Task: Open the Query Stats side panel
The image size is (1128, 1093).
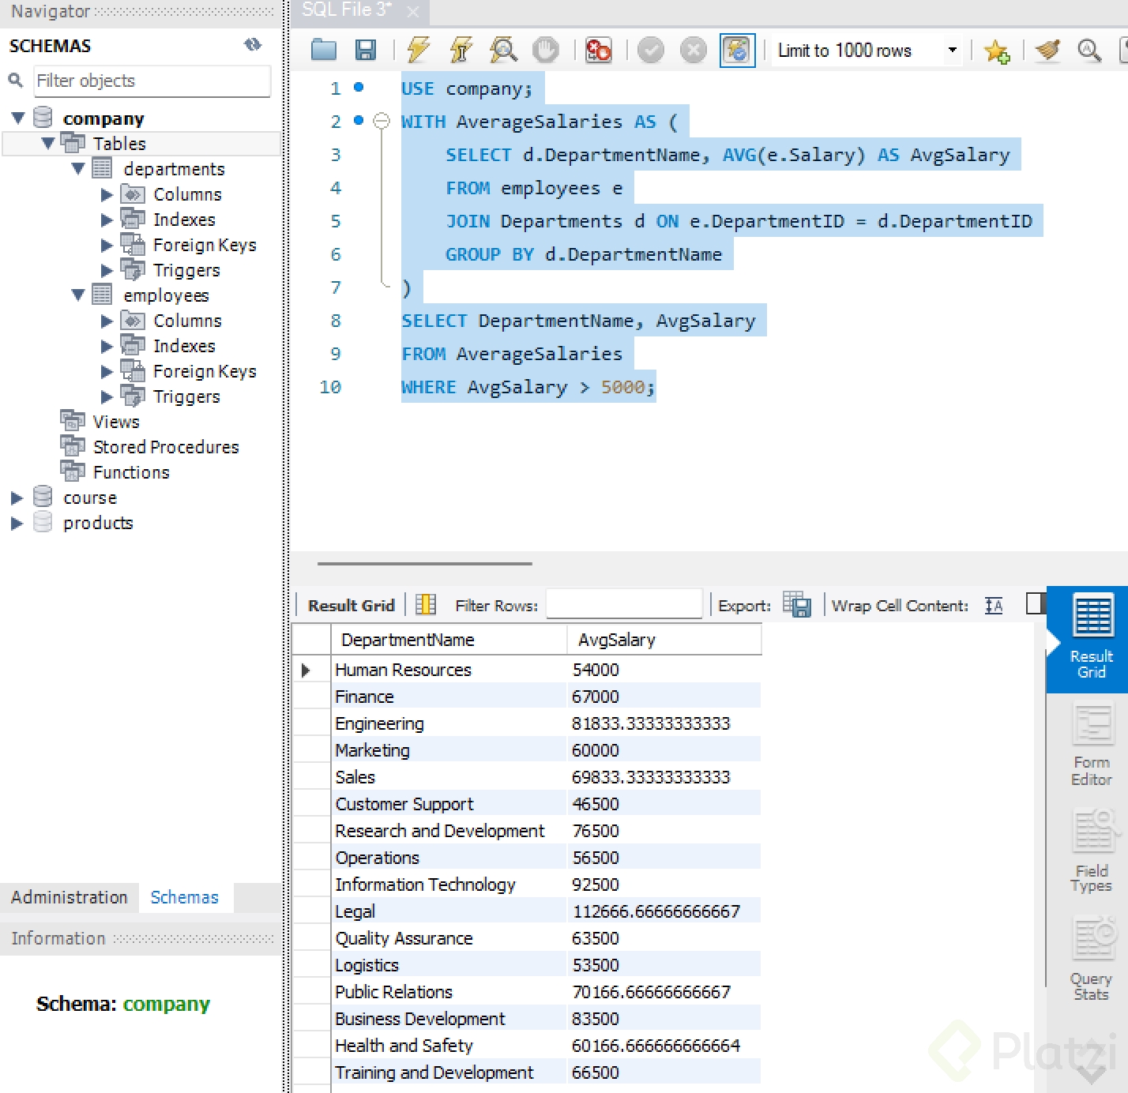Action: tap(1091, 959)
